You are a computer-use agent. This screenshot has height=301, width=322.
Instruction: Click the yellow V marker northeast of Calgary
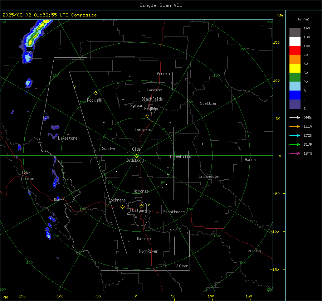coord(149,205)
